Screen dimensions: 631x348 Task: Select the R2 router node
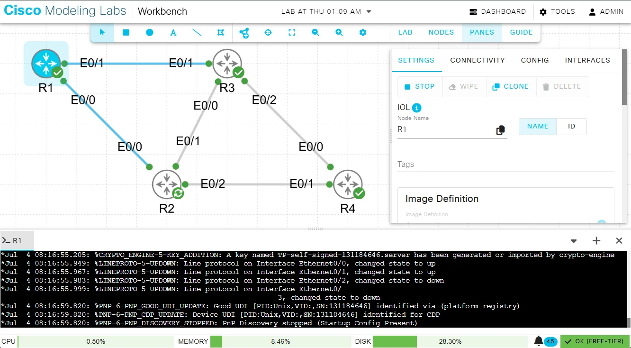pyautogui.click(x=167, y=184)
